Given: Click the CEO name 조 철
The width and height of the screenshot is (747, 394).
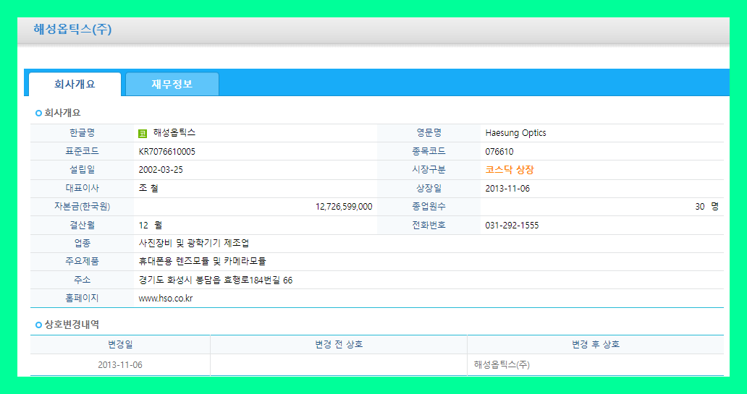Looking at the screenshot, I should tap(148, 189).
